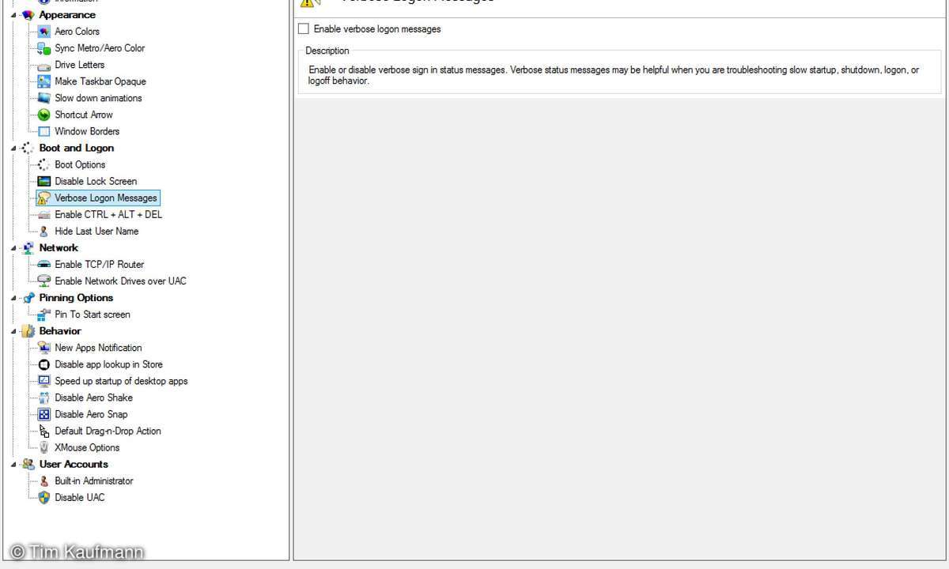The width and height of the screenshot is (949, 569).
Task: Select Slow down animations text
Action: tap(99, 98)
